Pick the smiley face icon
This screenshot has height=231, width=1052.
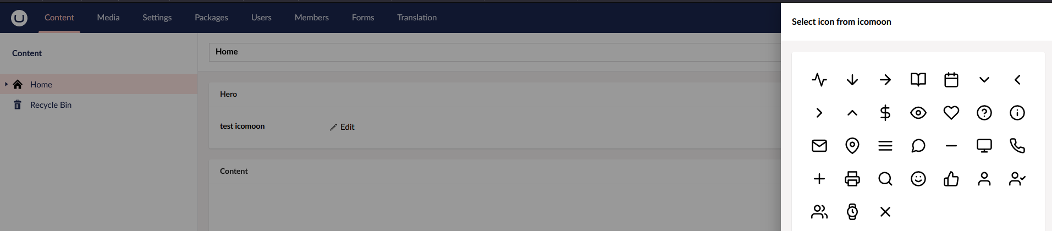point(918,179)
